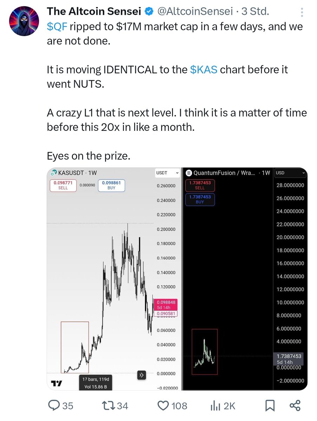The image size is (317, 421).
Task: Tap the share icon
Action: coord(295,406)
